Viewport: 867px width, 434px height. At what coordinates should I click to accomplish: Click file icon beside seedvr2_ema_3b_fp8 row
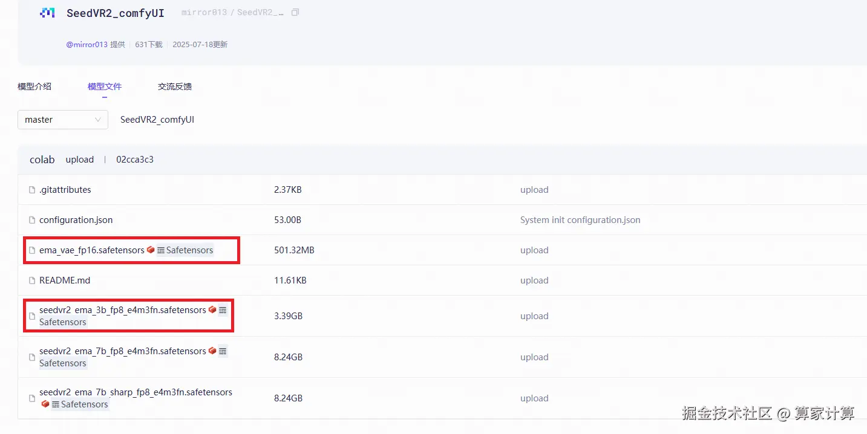click(33, 316)
